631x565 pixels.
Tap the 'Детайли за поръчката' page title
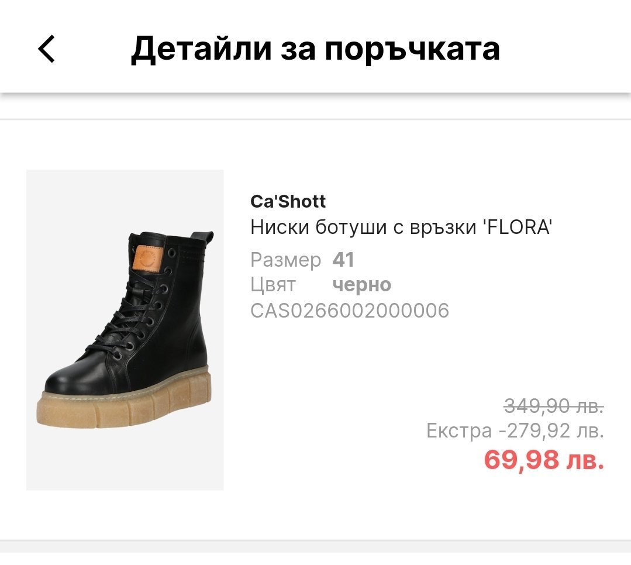point(315,49)
